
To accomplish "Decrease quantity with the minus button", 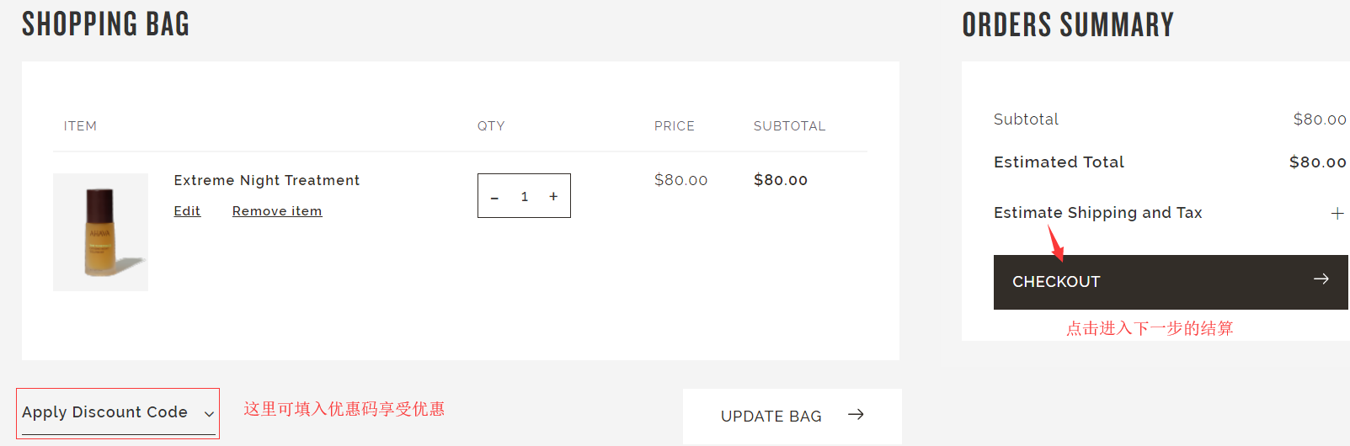I will [494, 197].
